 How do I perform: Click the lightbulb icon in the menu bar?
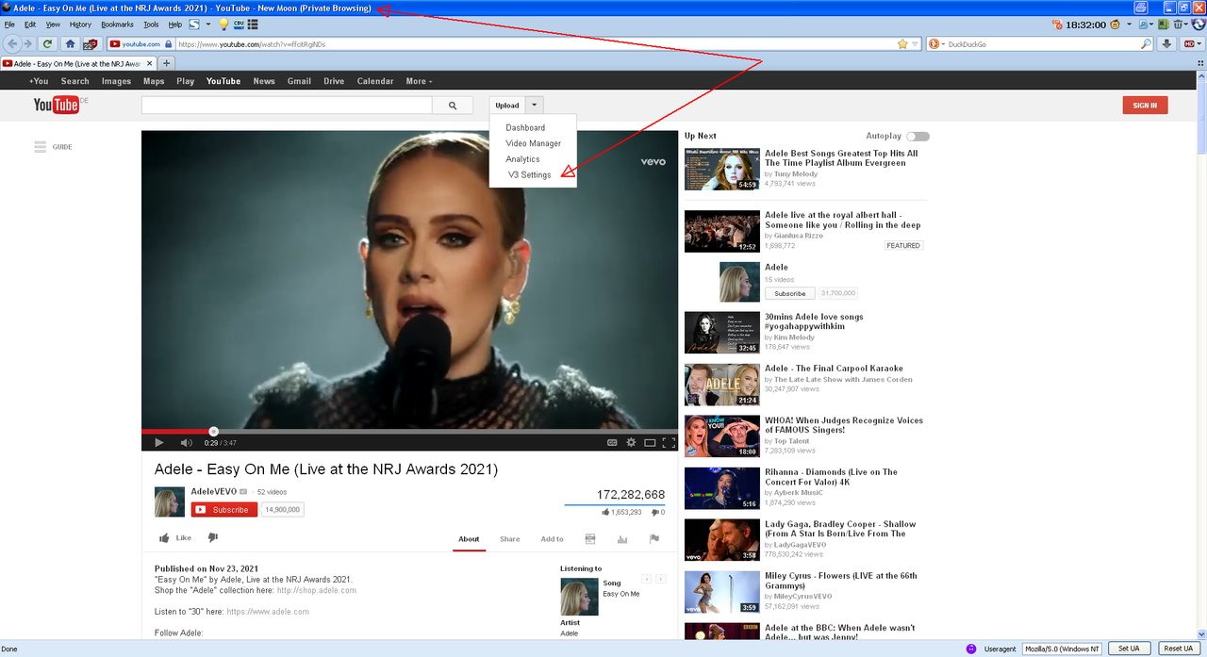(223, 25)
